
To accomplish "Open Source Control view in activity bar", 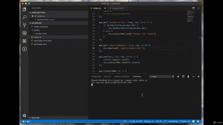I will tap(24, 25).
